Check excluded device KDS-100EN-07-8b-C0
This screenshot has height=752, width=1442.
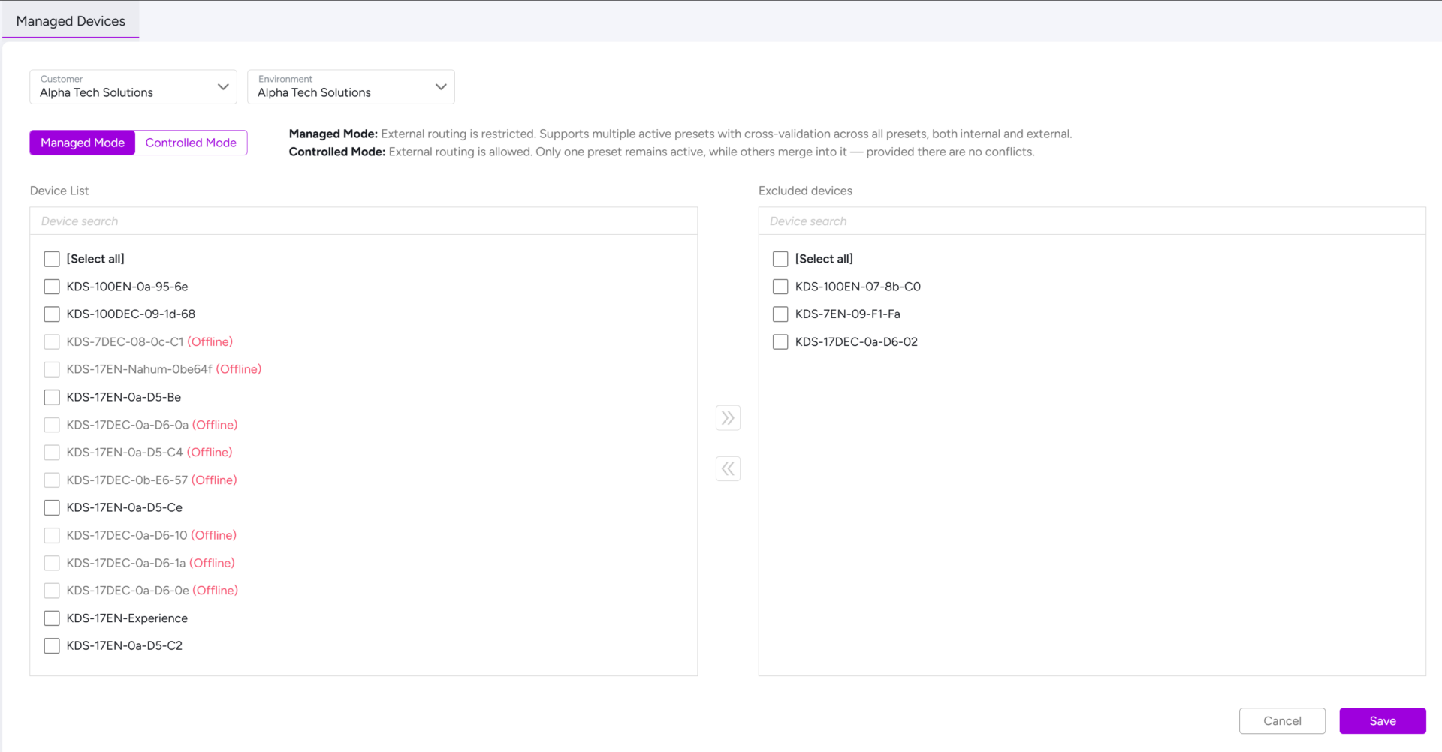[x=780, y=287]
